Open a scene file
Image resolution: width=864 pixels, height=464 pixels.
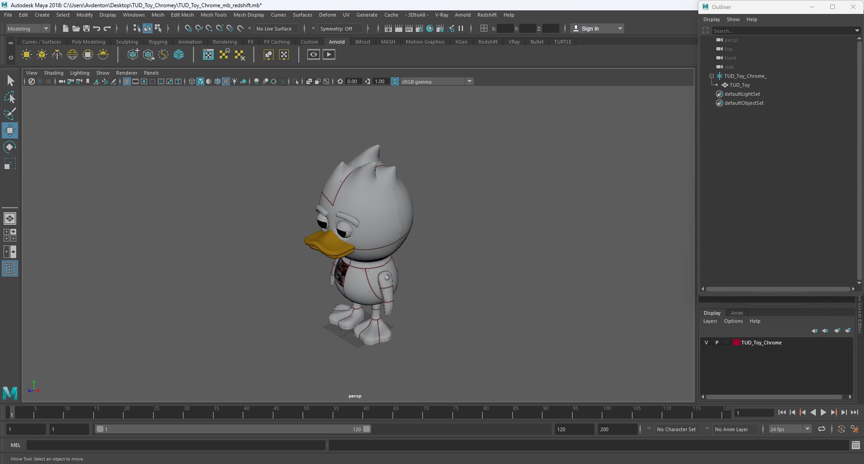click(x=76, y=28)
